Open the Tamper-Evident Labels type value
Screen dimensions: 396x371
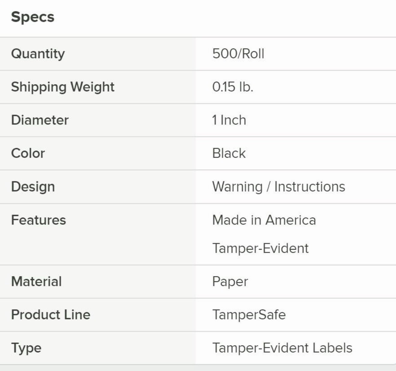click(x=282, y=348)
